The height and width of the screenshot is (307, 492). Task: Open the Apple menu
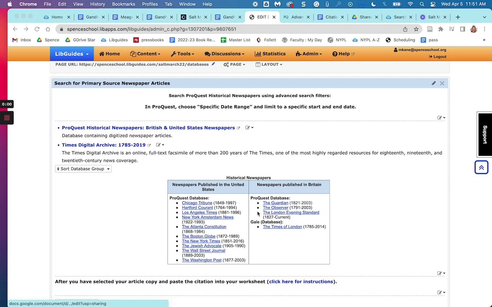[10, 4]
